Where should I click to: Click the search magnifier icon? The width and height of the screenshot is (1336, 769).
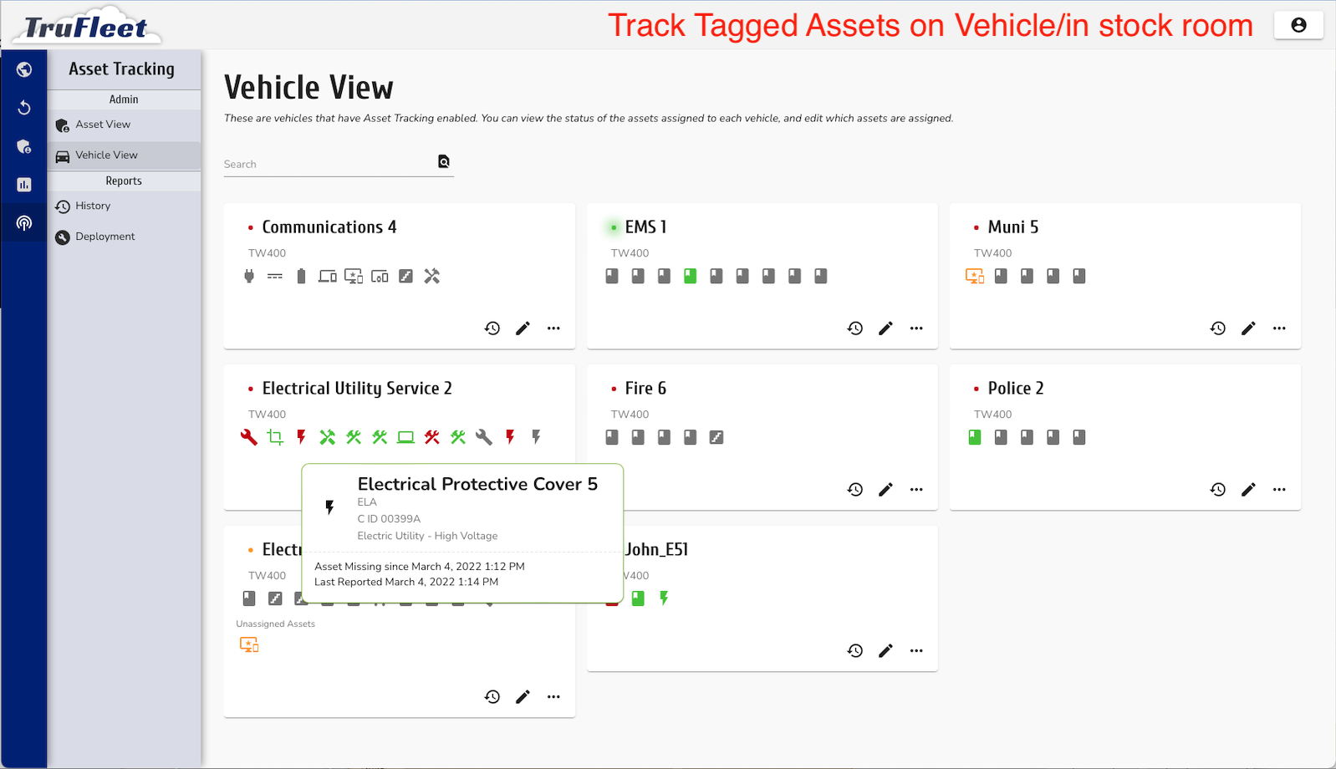444,161
